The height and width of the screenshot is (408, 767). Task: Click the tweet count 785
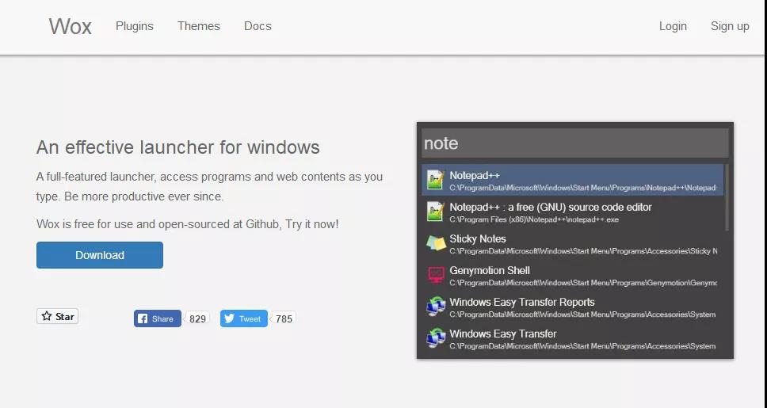(x=284, y=319)
